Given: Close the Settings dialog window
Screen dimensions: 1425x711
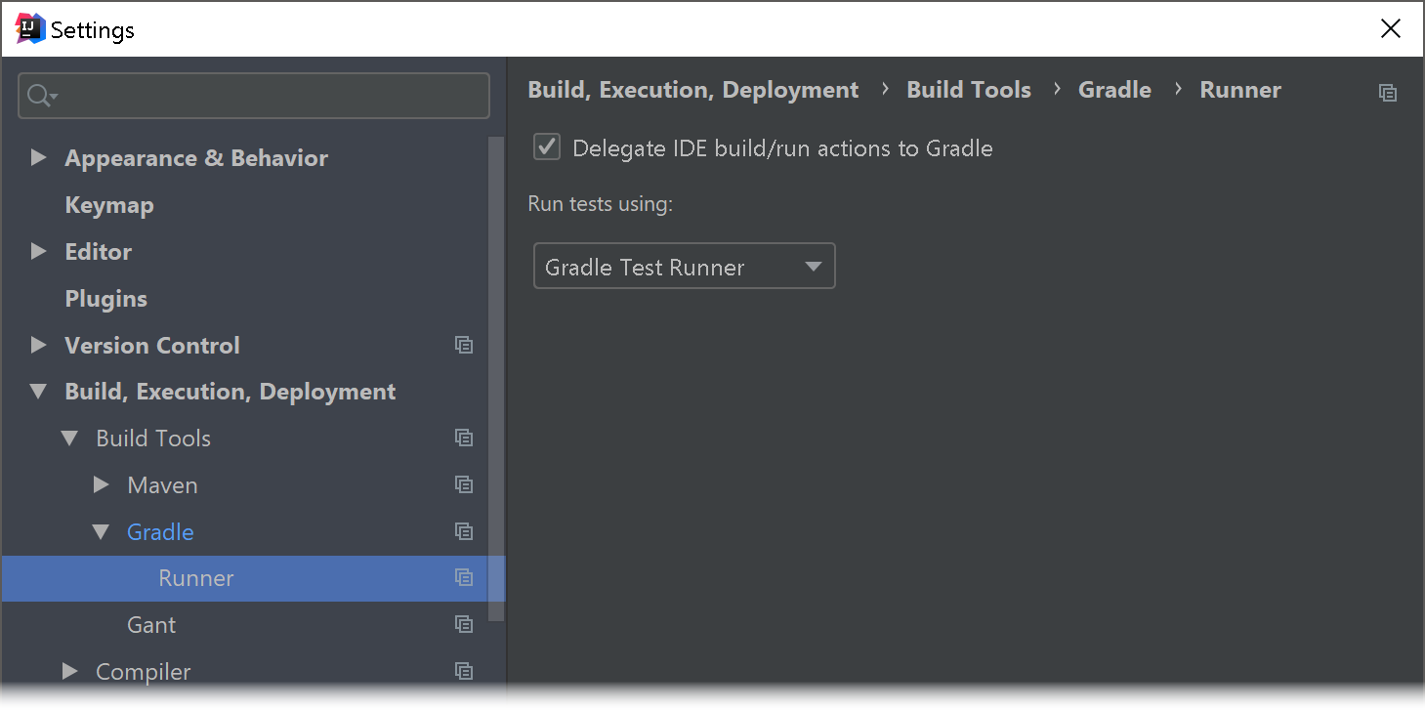Looking at the screenshot, I should click(1391, 29).
